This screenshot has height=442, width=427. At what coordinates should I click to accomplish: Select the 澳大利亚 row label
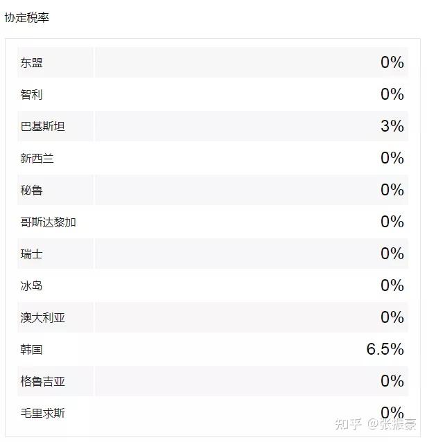coord(43,318)
